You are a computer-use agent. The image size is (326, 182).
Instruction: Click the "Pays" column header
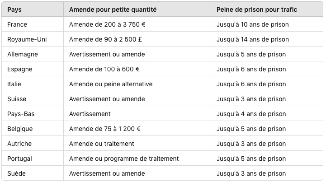[x=15, y=9]
